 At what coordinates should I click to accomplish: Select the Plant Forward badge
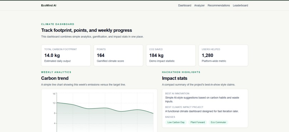tap(198, 122)
